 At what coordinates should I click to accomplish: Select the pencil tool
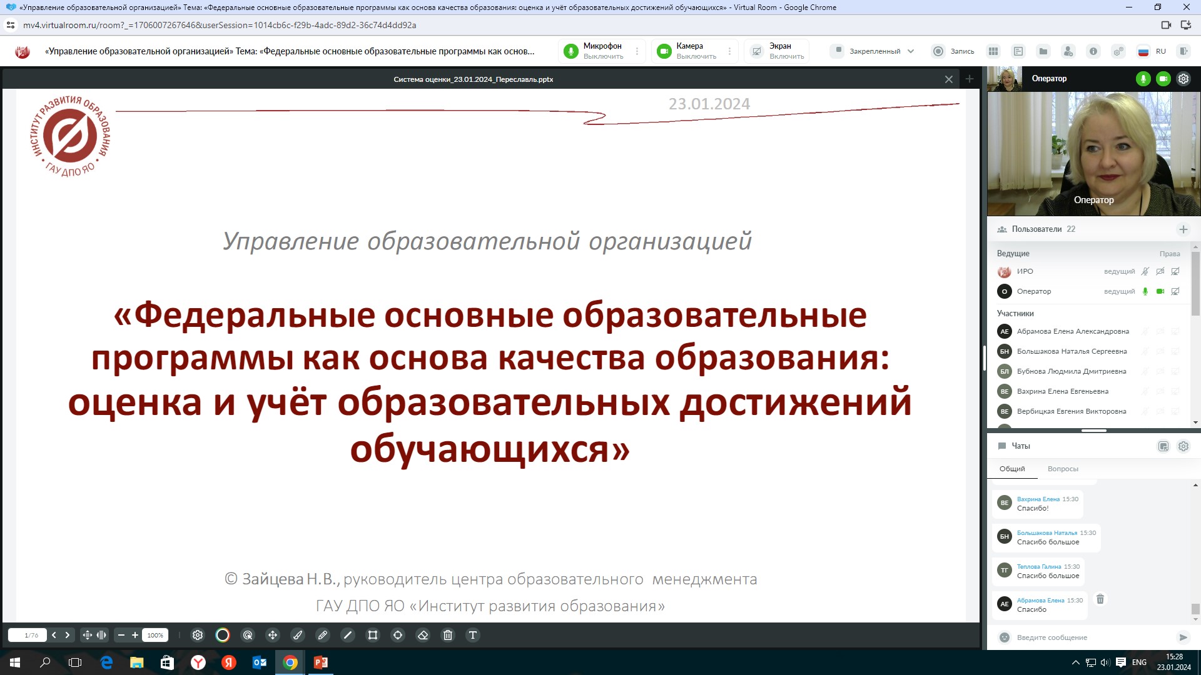coord(323,635)
